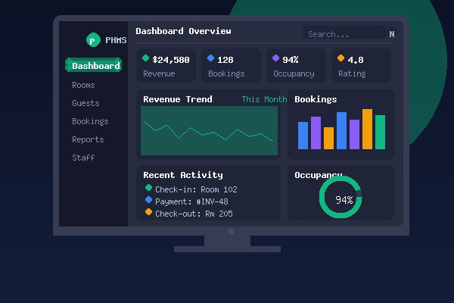Click the Revenue Trend line chart
454x303 pixels.
click(209, 130)
